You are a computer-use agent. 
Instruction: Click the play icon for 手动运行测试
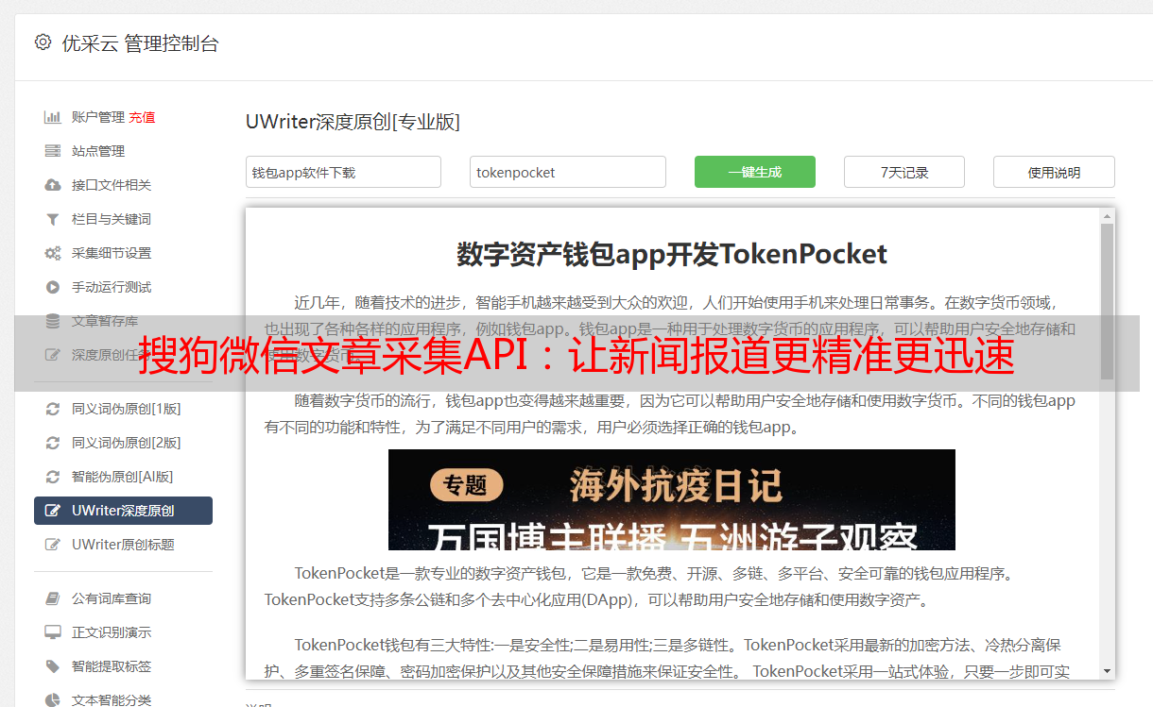coord(53,287)
